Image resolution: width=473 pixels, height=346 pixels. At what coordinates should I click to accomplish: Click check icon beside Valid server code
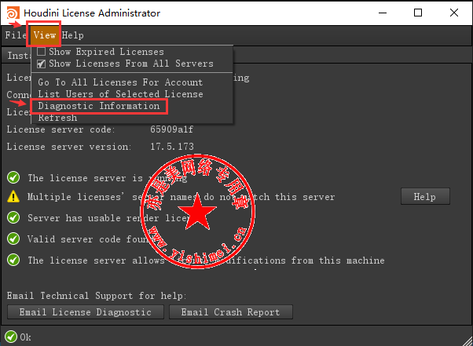point(13,239)
